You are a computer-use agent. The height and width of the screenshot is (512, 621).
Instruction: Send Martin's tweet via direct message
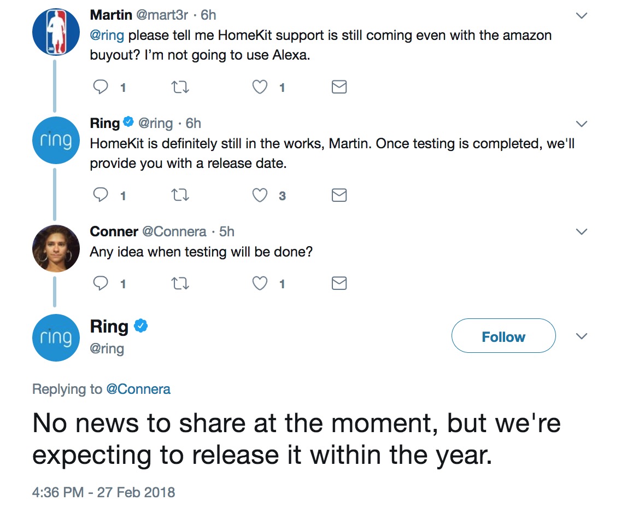pyautogui.click(x=339, y=87)
